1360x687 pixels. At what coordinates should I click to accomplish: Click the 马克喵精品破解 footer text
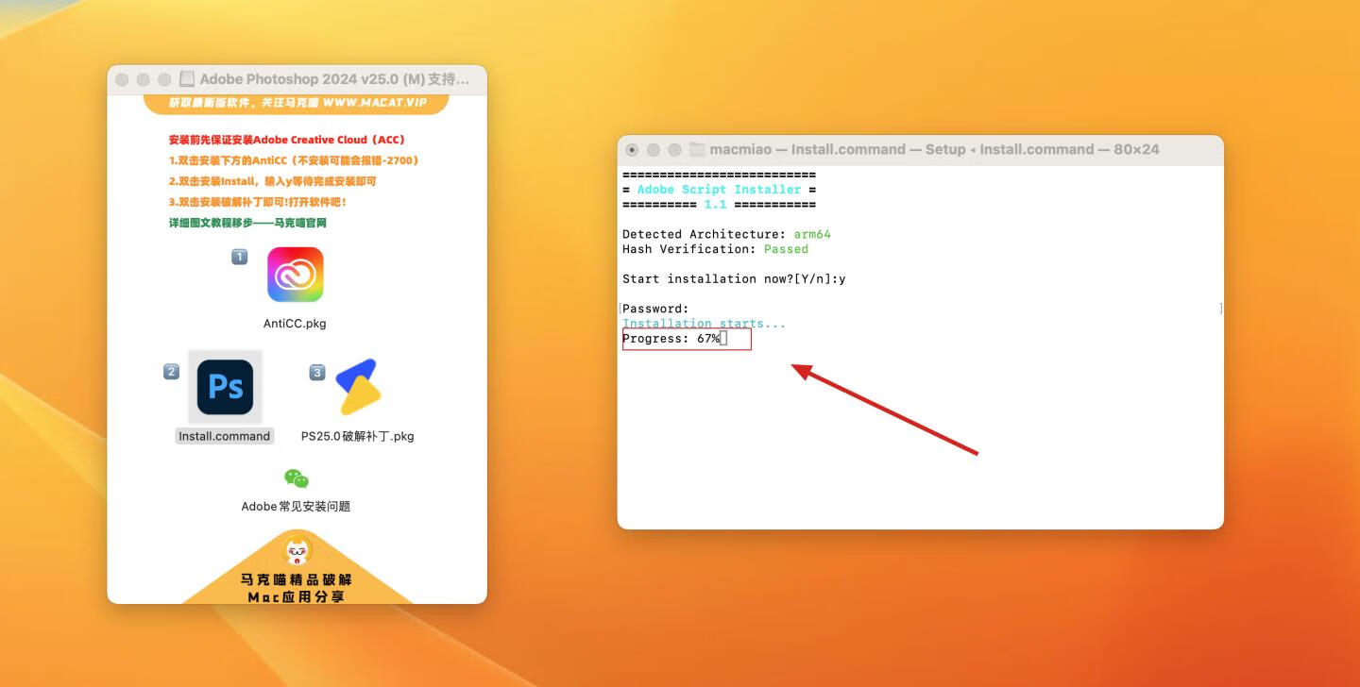pos(297,579)
